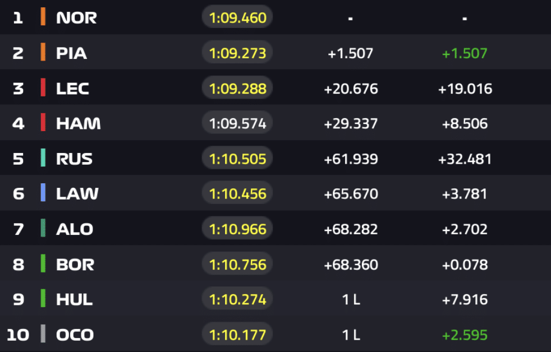Screen dimensions: 551x352
Task: Click the green +1.507 interval value
Action: [x=465, y=53]
